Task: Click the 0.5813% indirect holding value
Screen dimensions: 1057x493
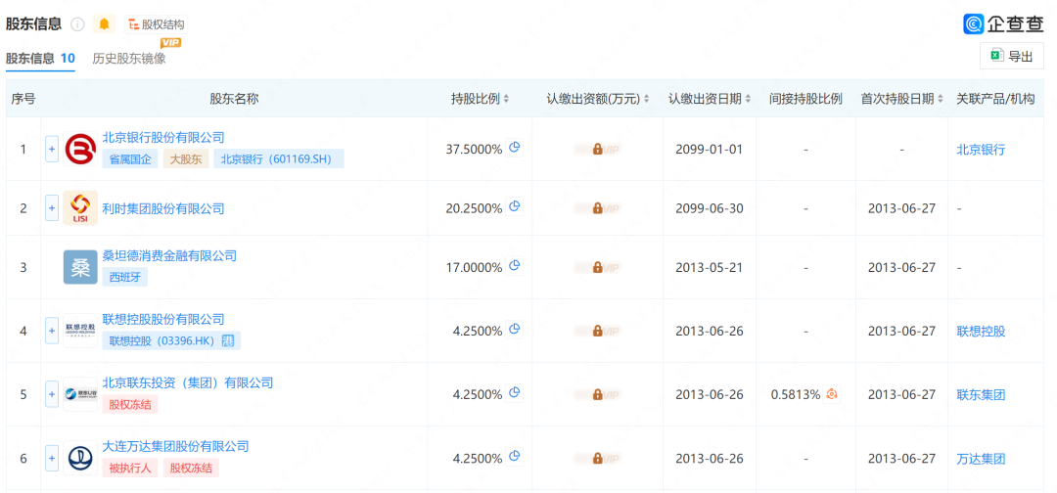Action: point(796,394)
